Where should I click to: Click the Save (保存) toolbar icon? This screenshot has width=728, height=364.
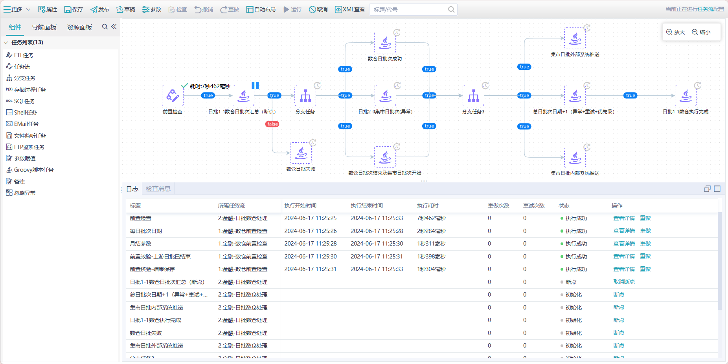pos(68,9)
